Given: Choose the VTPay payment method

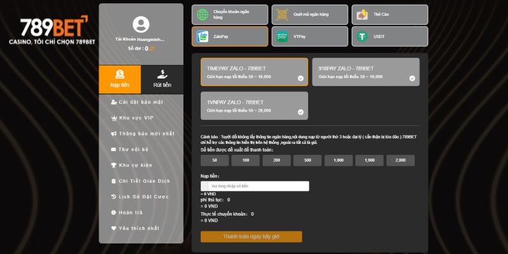Looking at the screenshot, I should [x=310, y=37].
